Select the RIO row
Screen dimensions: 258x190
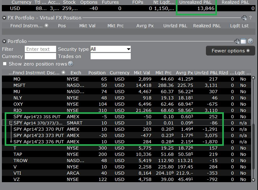tap(126, 110)
